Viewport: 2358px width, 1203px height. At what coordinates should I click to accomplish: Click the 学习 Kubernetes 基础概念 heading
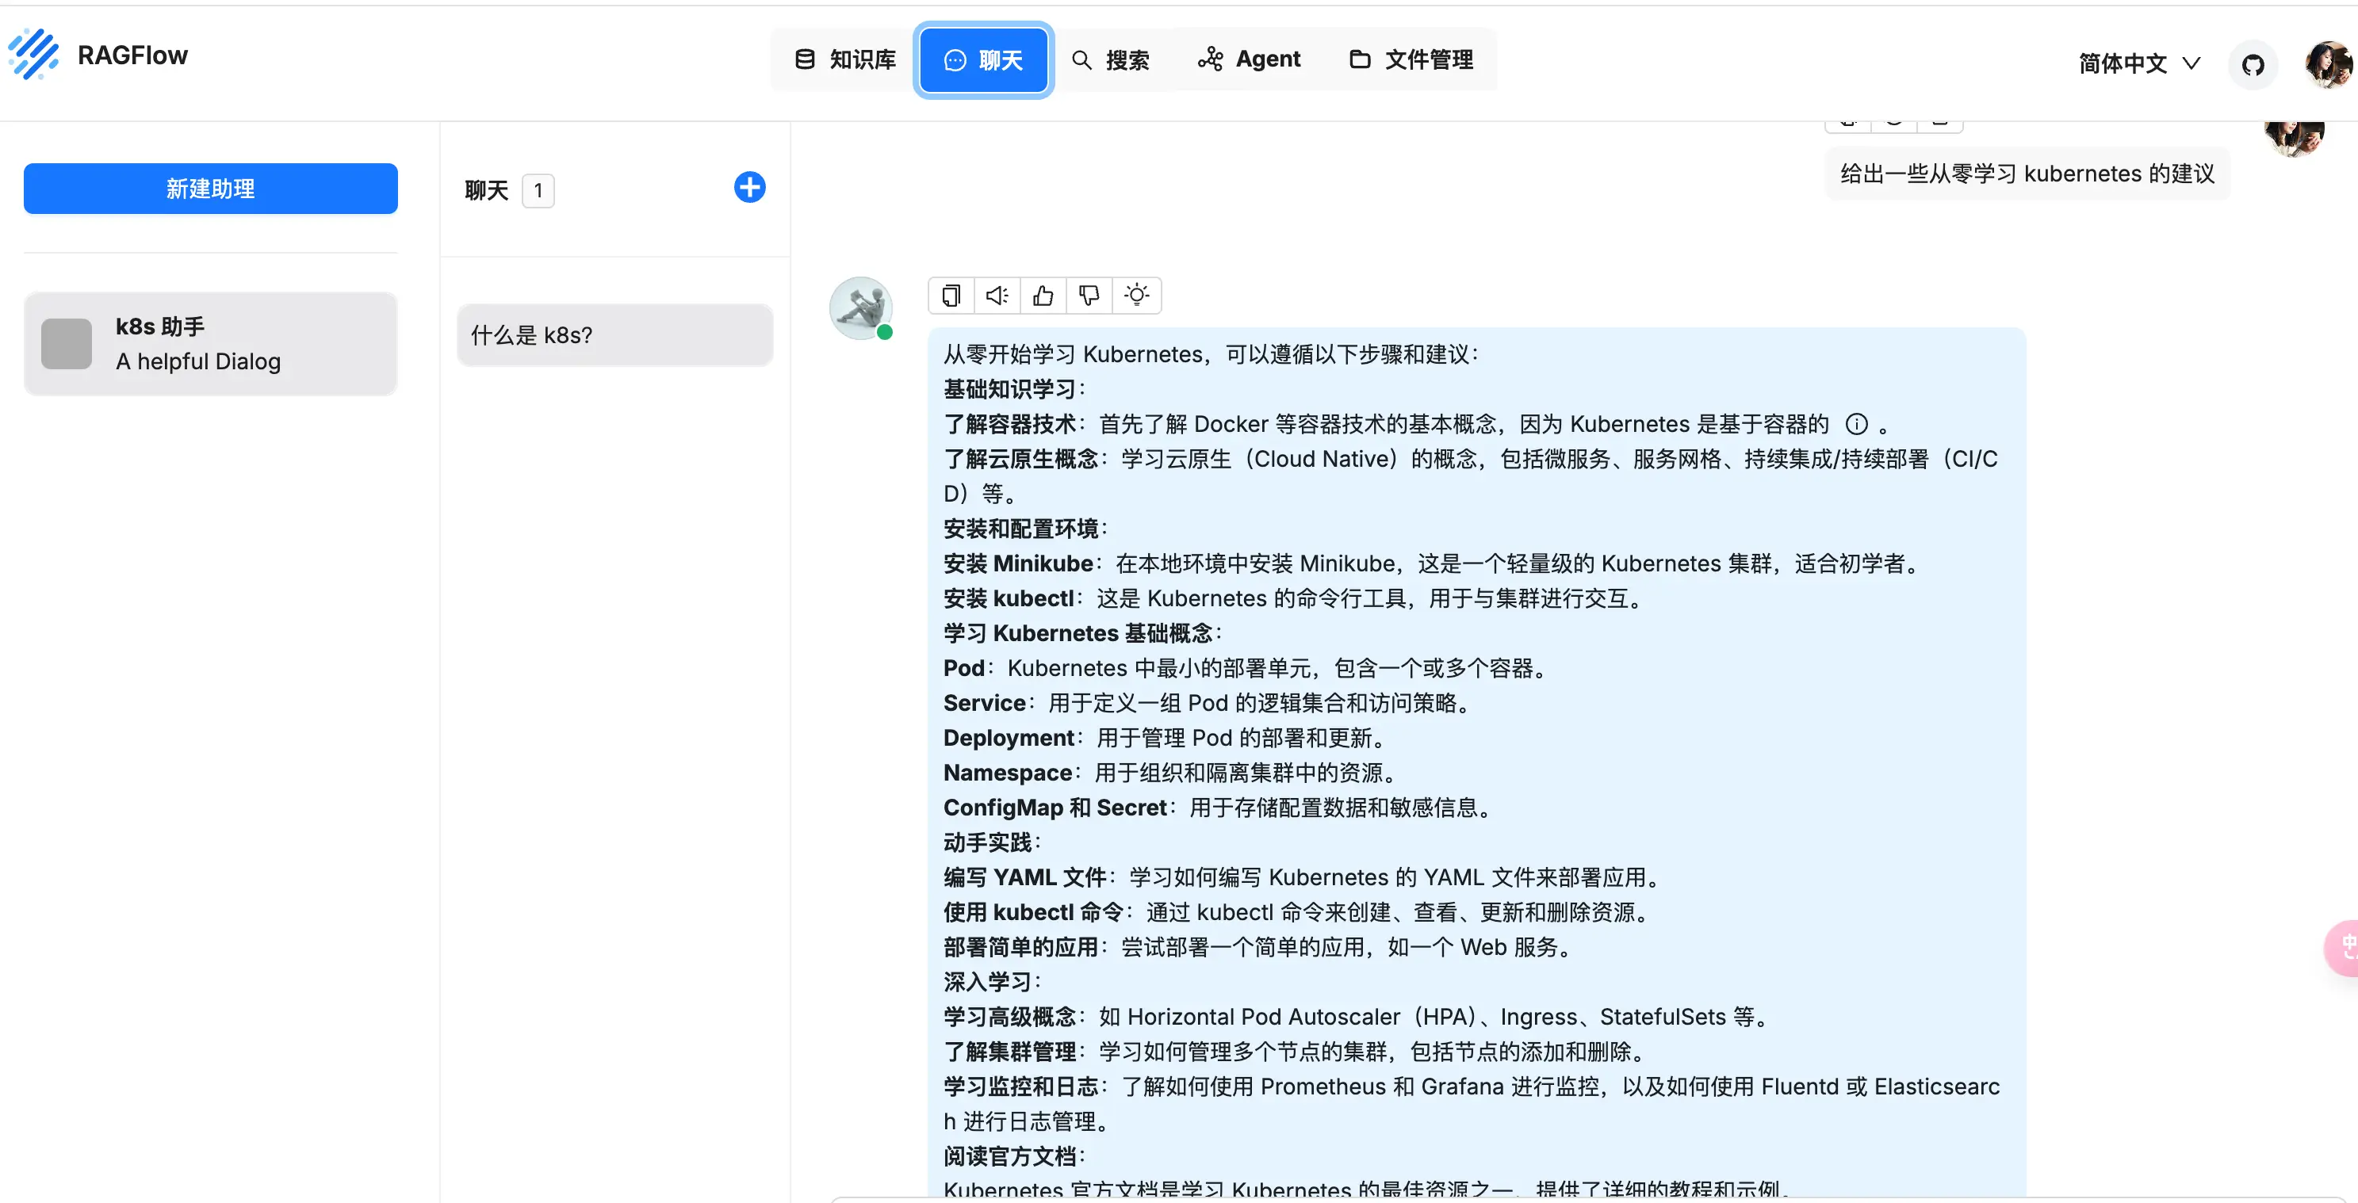click(x=1083, y=633)
